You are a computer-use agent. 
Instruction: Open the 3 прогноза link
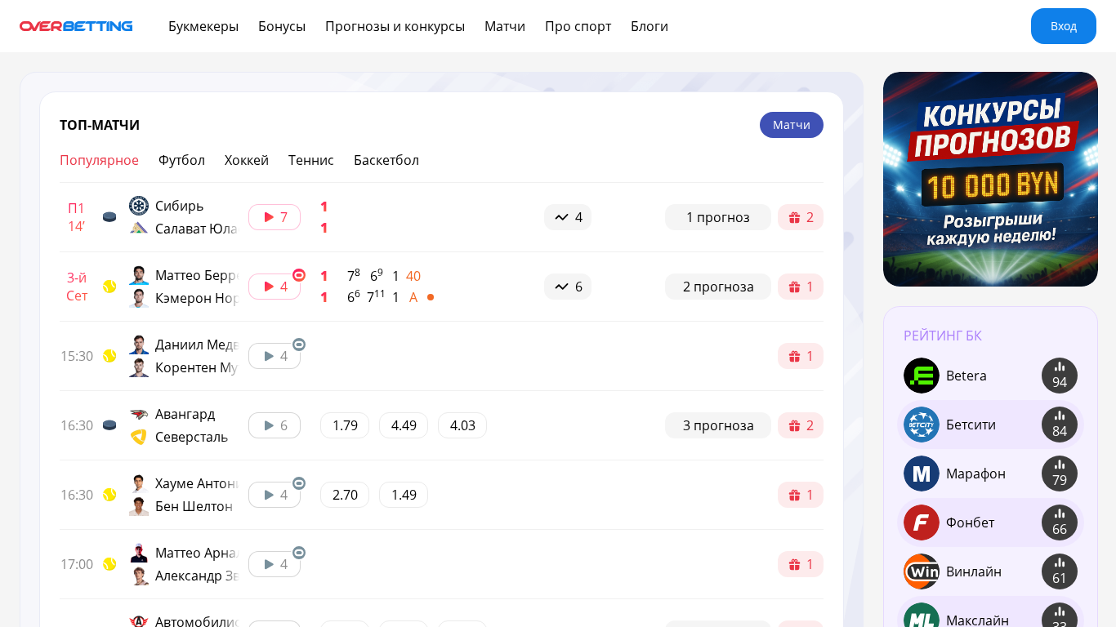[x=718, y=425]
